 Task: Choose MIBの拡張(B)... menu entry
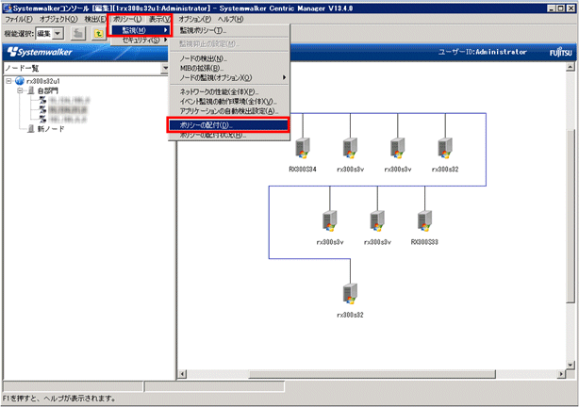[x=229, y=68]
